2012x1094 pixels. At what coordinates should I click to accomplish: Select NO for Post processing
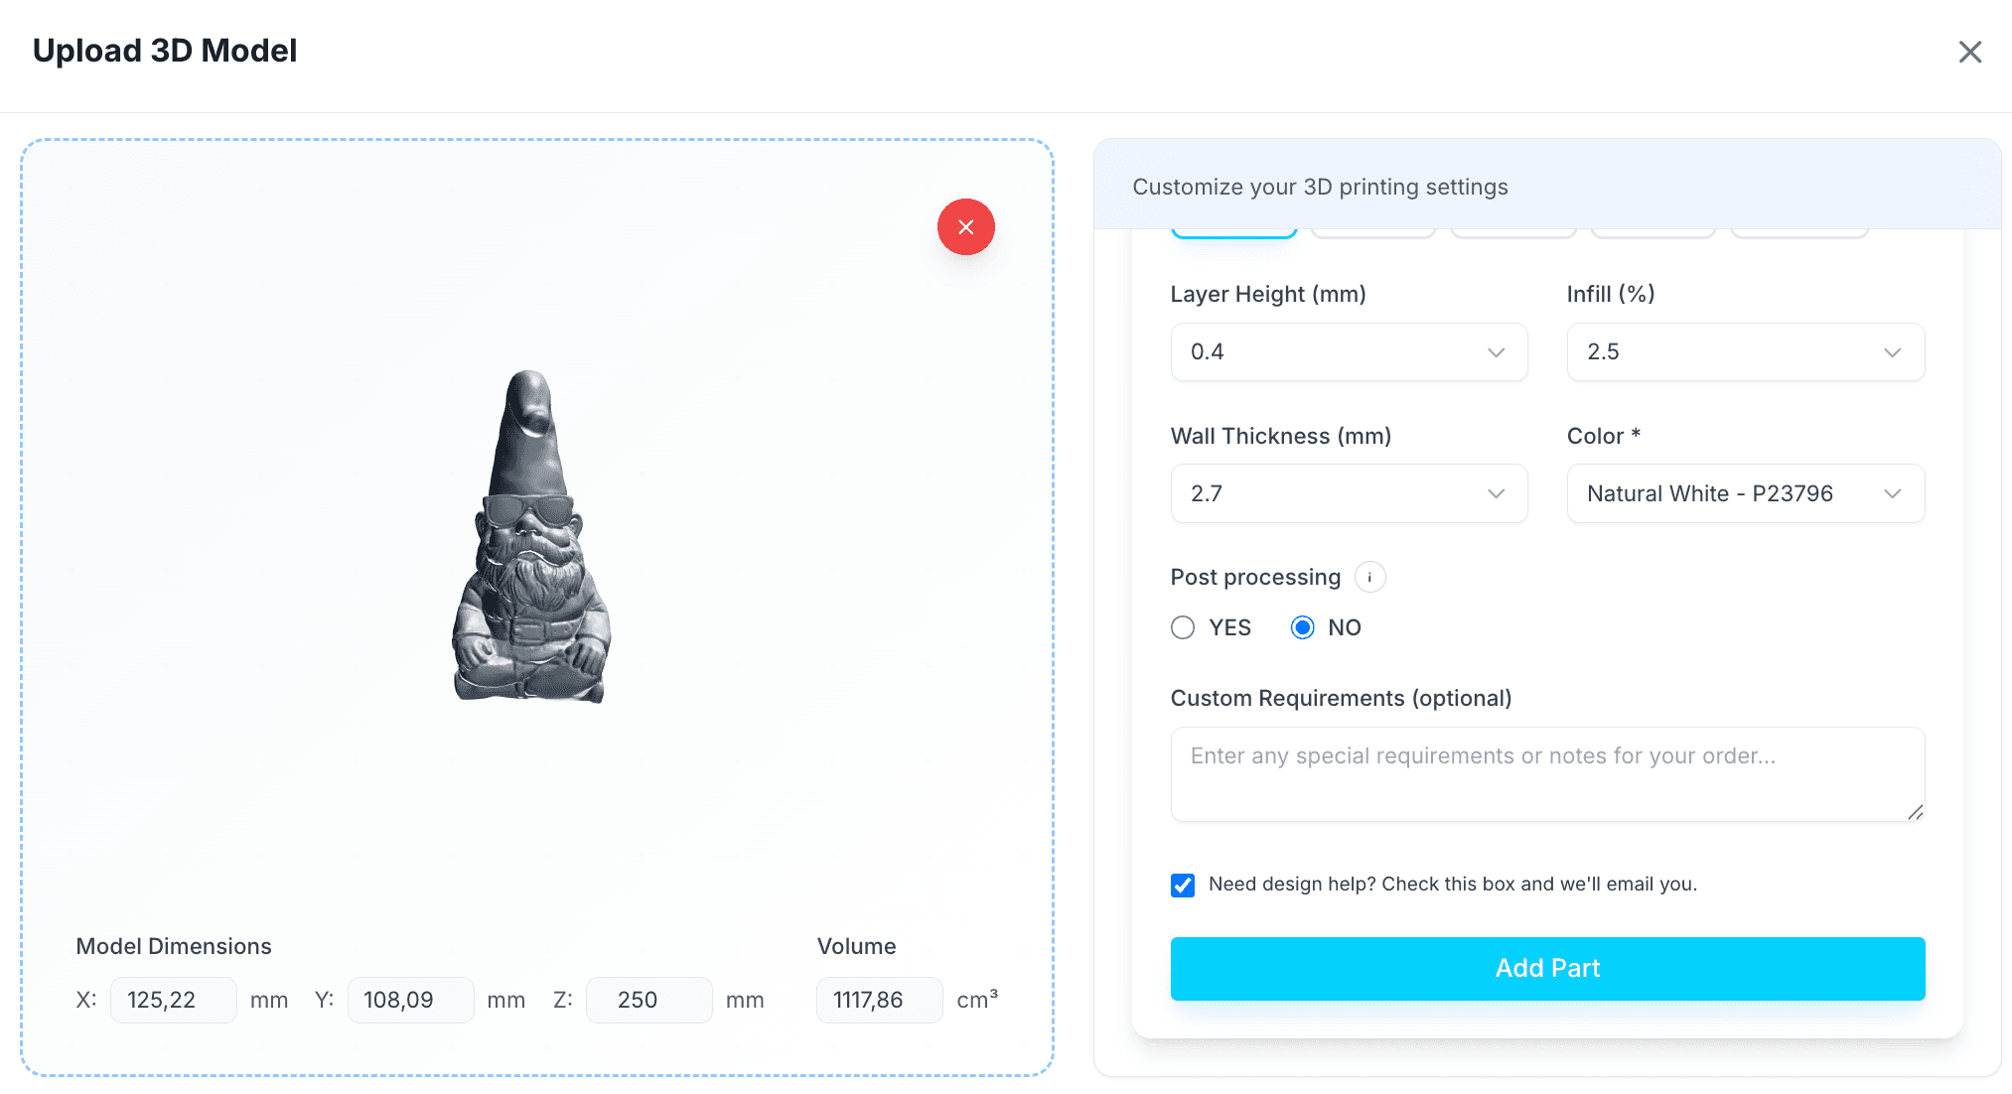(x=1302, y=627)
